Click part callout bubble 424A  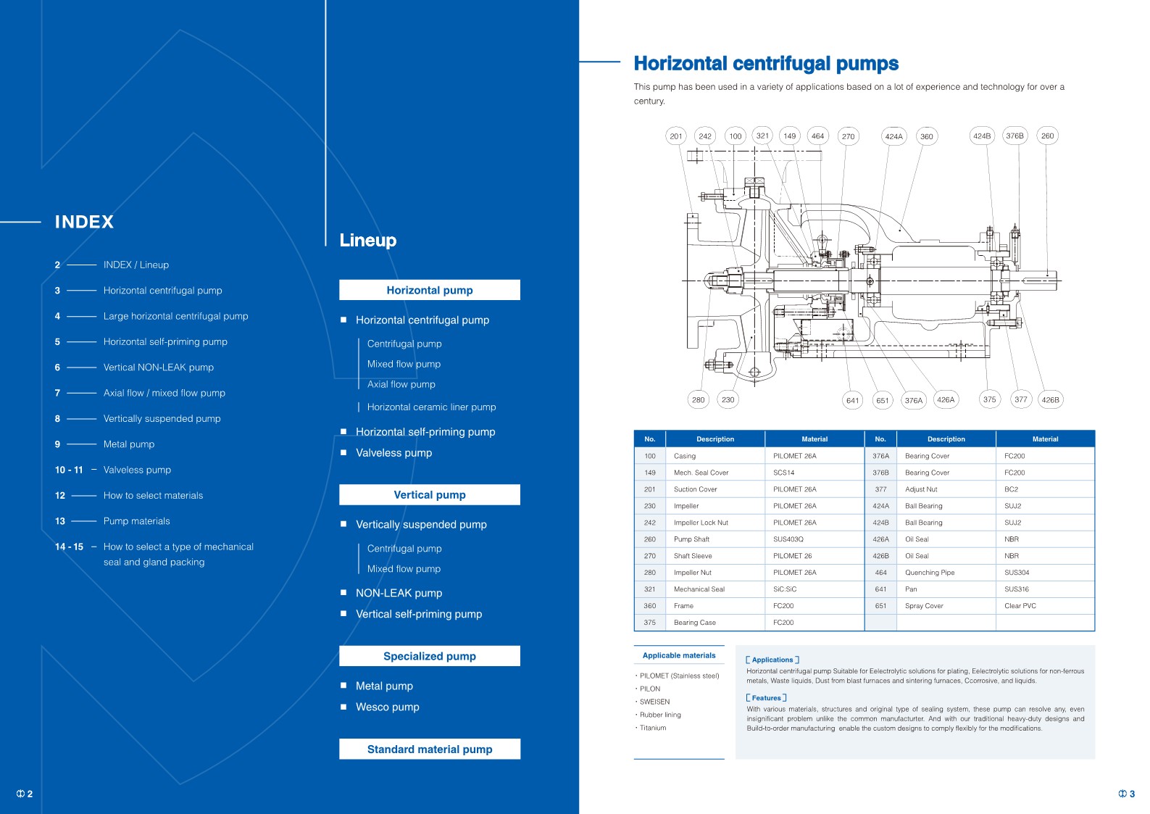894,136
